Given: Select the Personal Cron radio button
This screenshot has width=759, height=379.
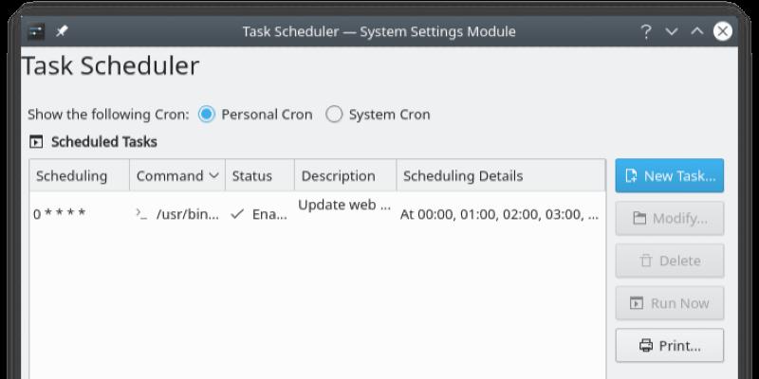Looking at the screenshot, I should point(207,115).
